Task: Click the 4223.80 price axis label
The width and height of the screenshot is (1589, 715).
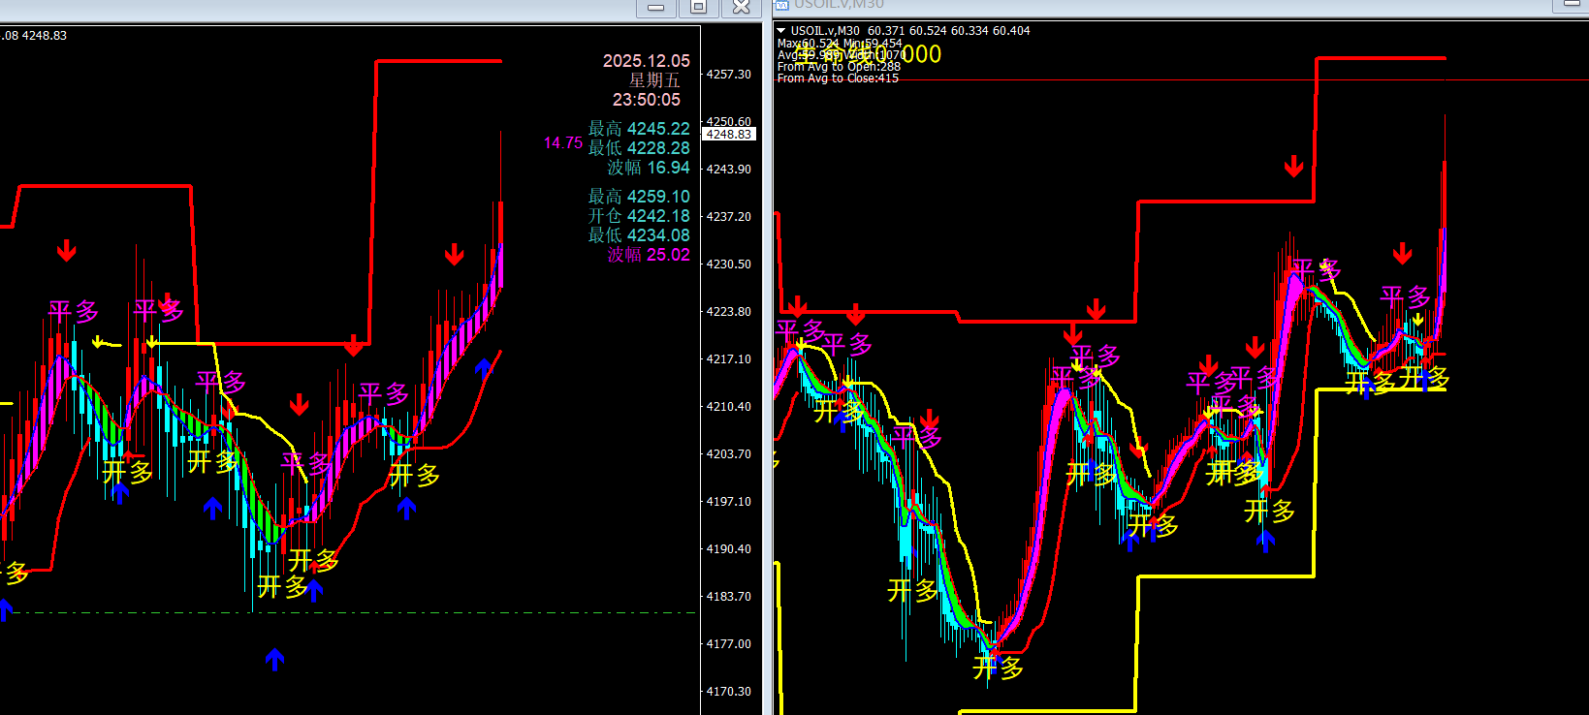Action: (x=728, y=312)
